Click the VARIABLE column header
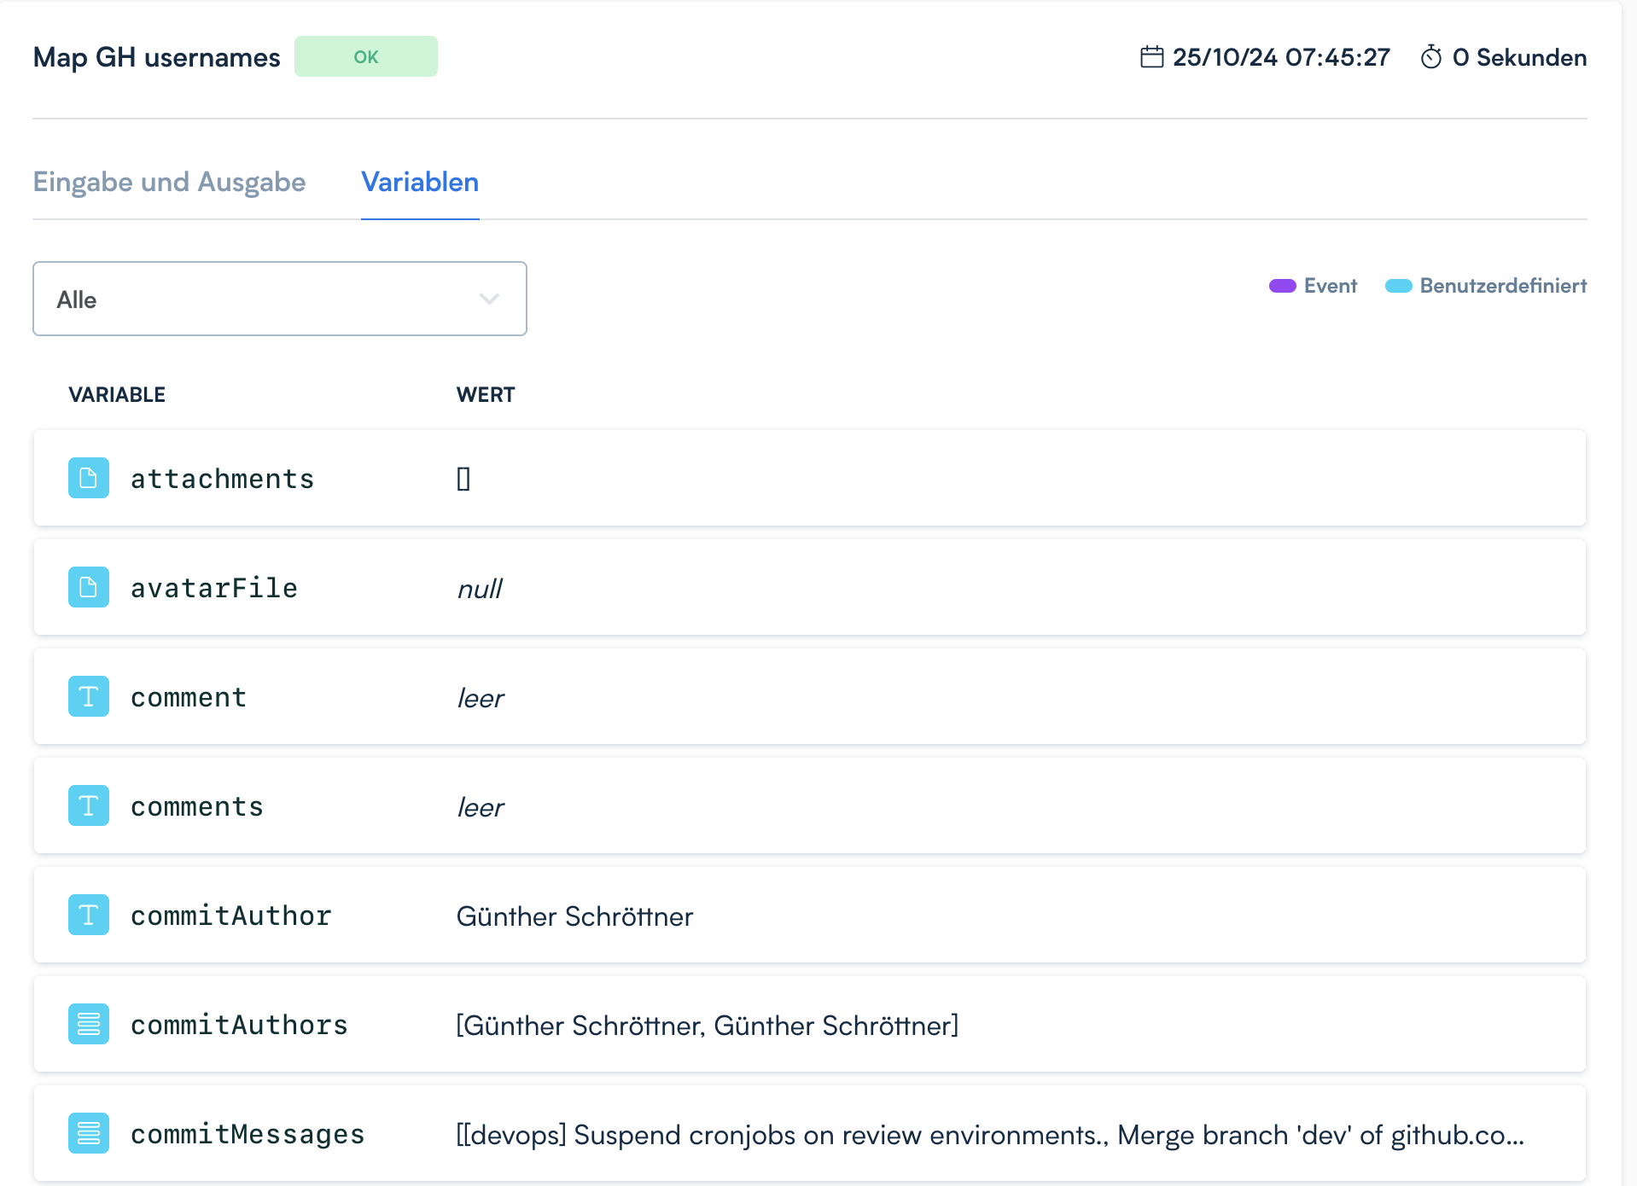Viewport: 1637px width, 1186px height. 117,394
